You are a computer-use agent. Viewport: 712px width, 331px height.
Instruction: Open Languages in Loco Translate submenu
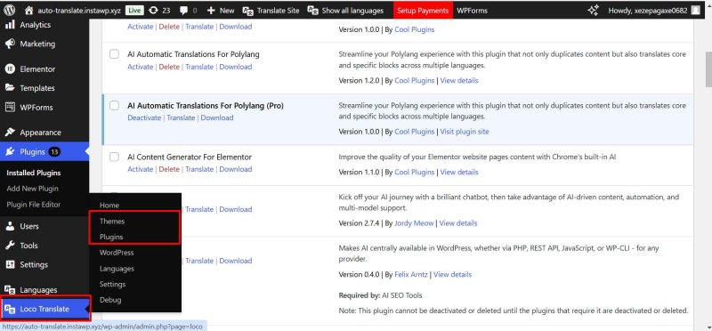click(x=117, y=269)
